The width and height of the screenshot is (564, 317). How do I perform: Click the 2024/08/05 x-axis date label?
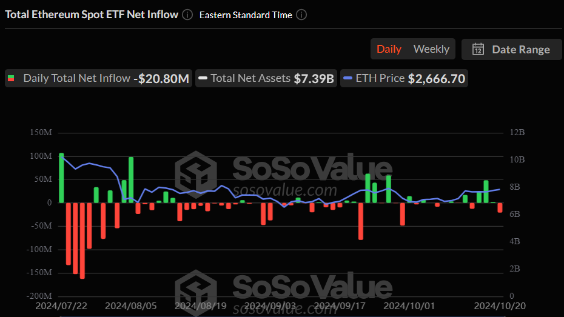(131, 306)
